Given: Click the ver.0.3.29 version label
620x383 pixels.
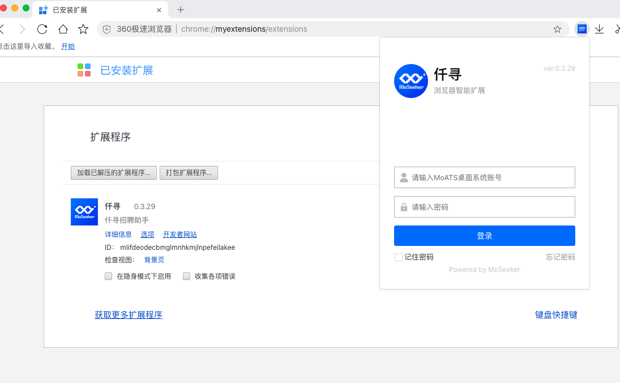Looking at the screenshot, I should [x=559, y=69].
